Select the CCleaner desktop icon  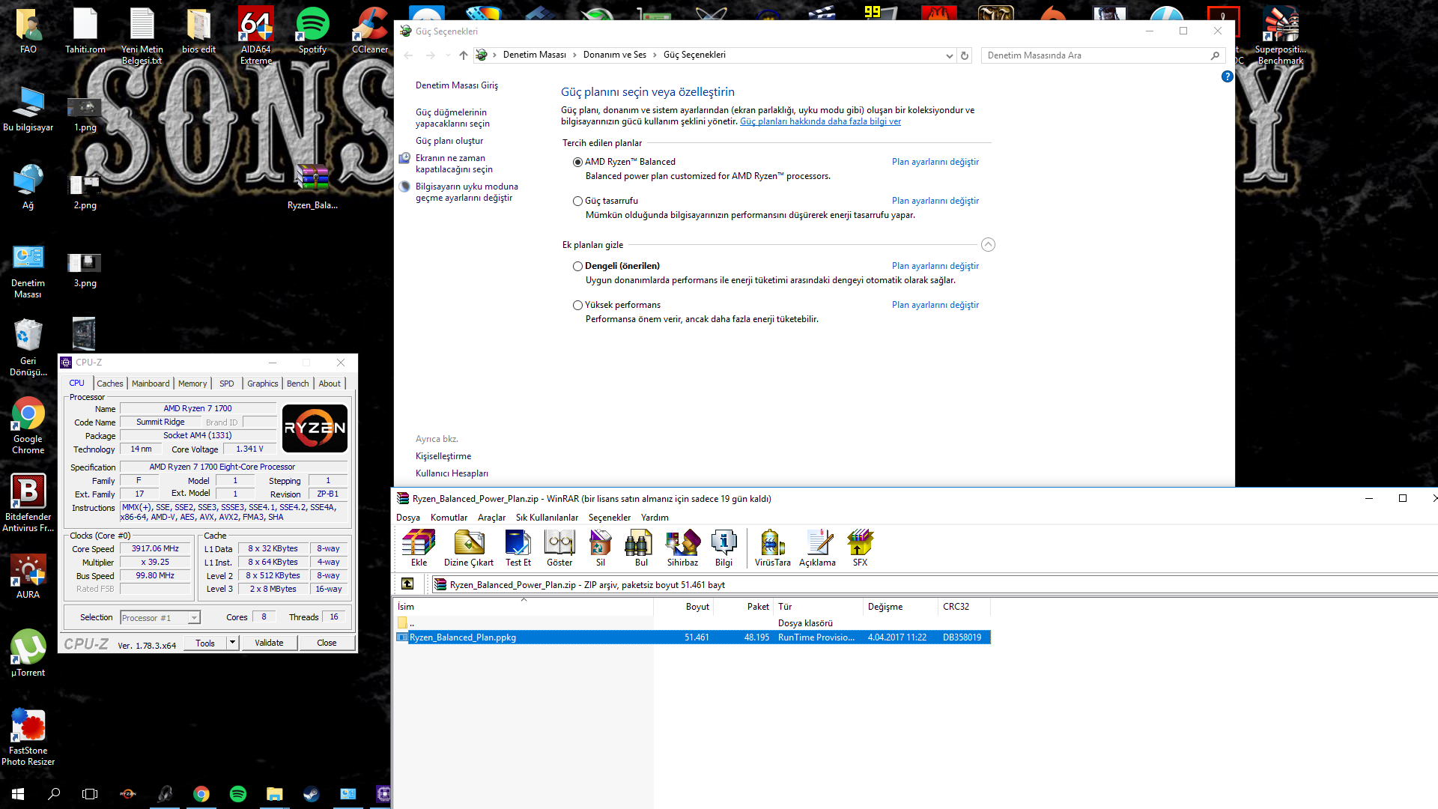(370, 31)
